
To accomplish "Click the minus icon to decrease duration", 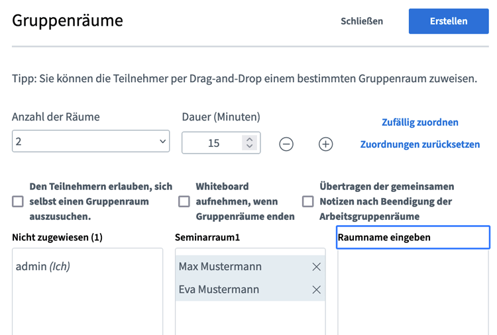I will pos(286,144).
